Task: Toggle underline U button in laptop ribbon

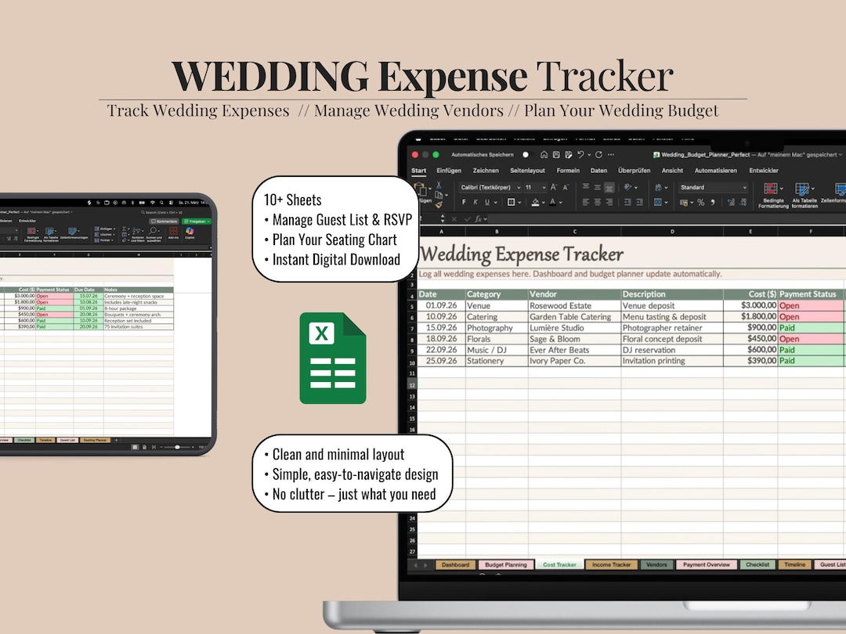Action: click(x=487, y=202)
